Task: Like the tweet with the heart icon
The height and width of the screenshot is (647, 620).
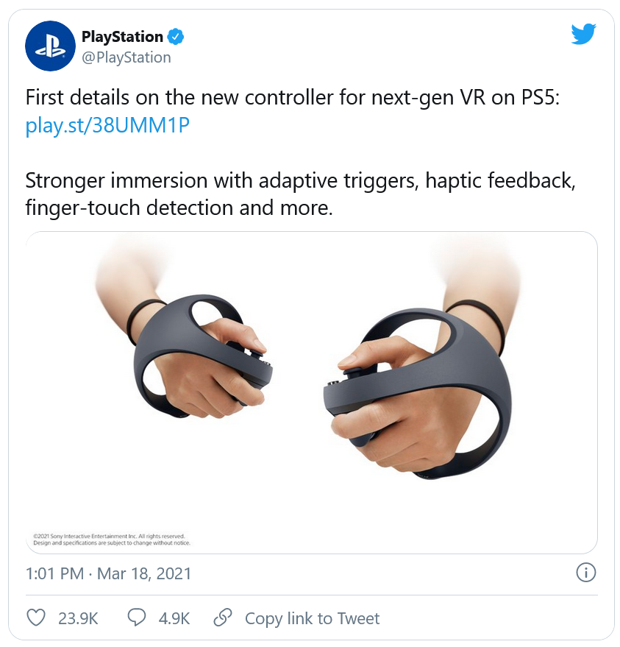Action: coord(36,618)
